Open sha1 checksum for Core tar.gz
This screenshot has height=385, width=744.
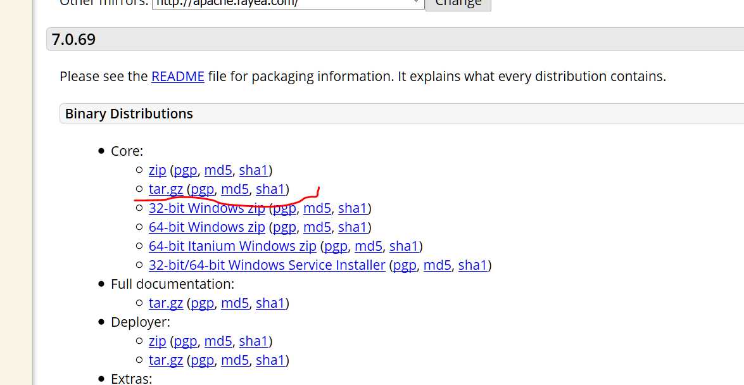(270, 189)
